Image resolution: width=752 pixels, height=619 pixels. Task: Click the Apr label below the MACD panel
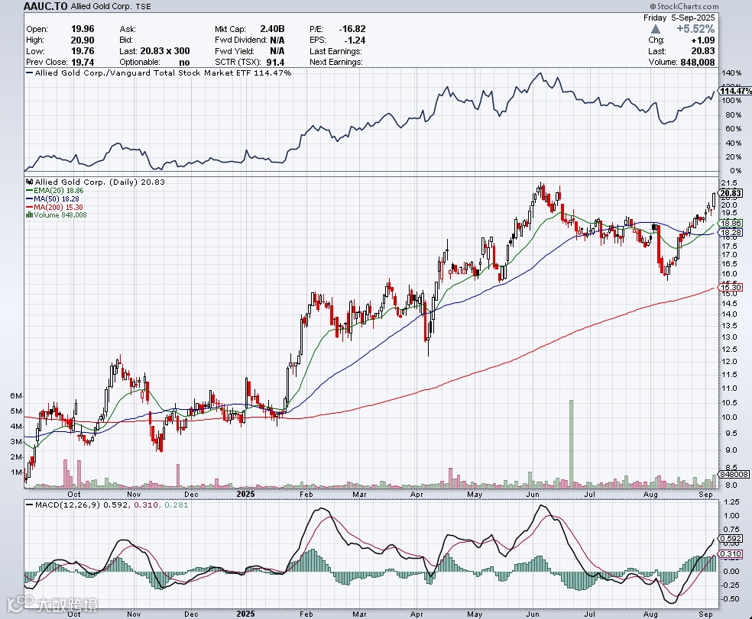pyautogui.click(x=417, y=614)
